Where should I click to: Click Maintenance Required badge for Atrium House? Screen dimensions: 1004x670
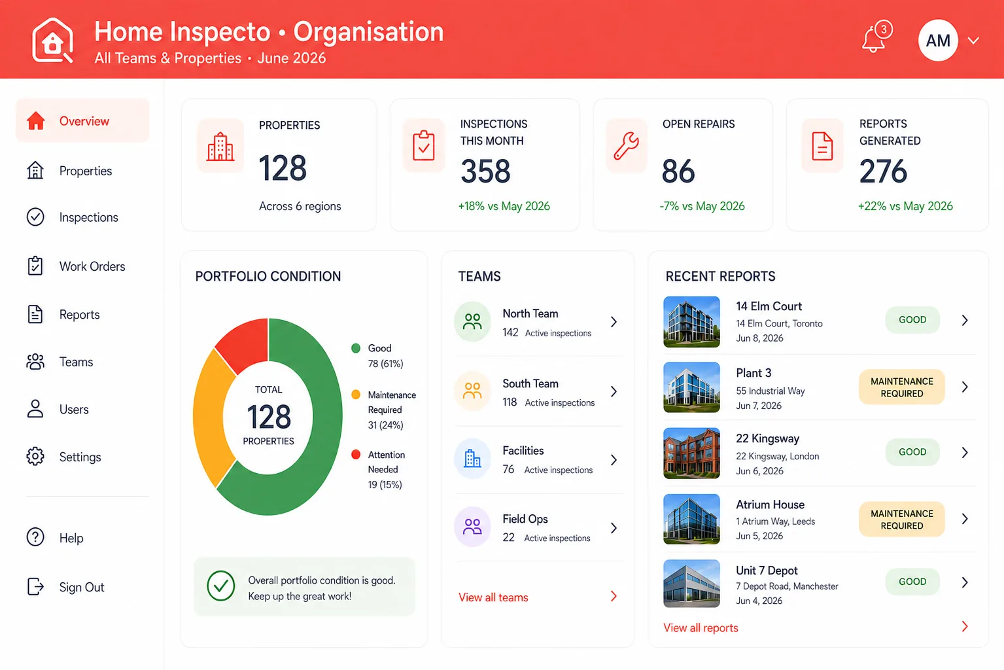click(x=902, y=520)
